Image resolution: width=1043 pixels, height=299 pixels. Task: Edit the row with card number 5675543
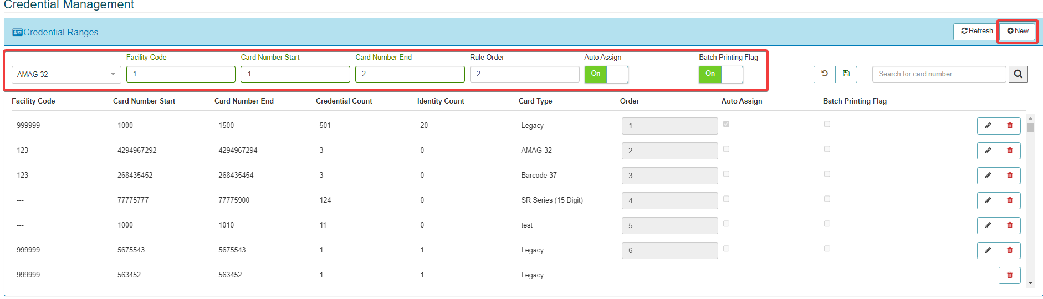tap(988, 250)
